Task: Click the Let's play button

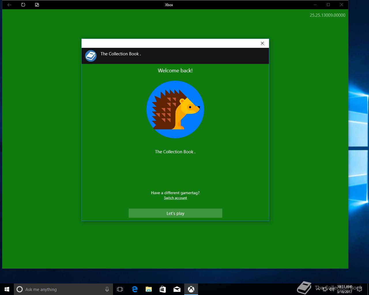Action: pyautogui.click(x=175, y=213)
